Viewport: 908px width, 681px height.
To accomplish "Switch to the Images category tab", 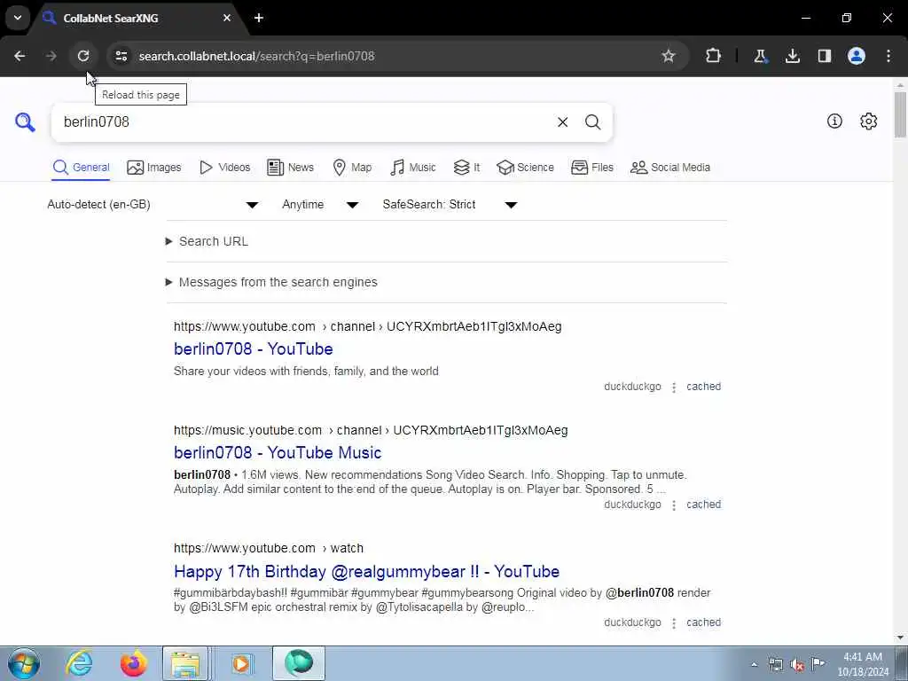I will point(154,168).
